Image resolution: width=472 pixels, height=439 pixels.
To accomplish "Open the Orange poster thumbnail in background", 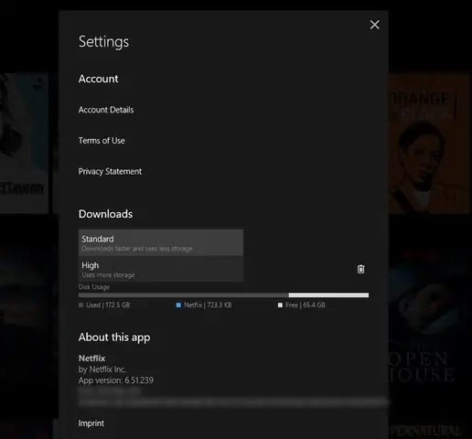I will point(429,144).
